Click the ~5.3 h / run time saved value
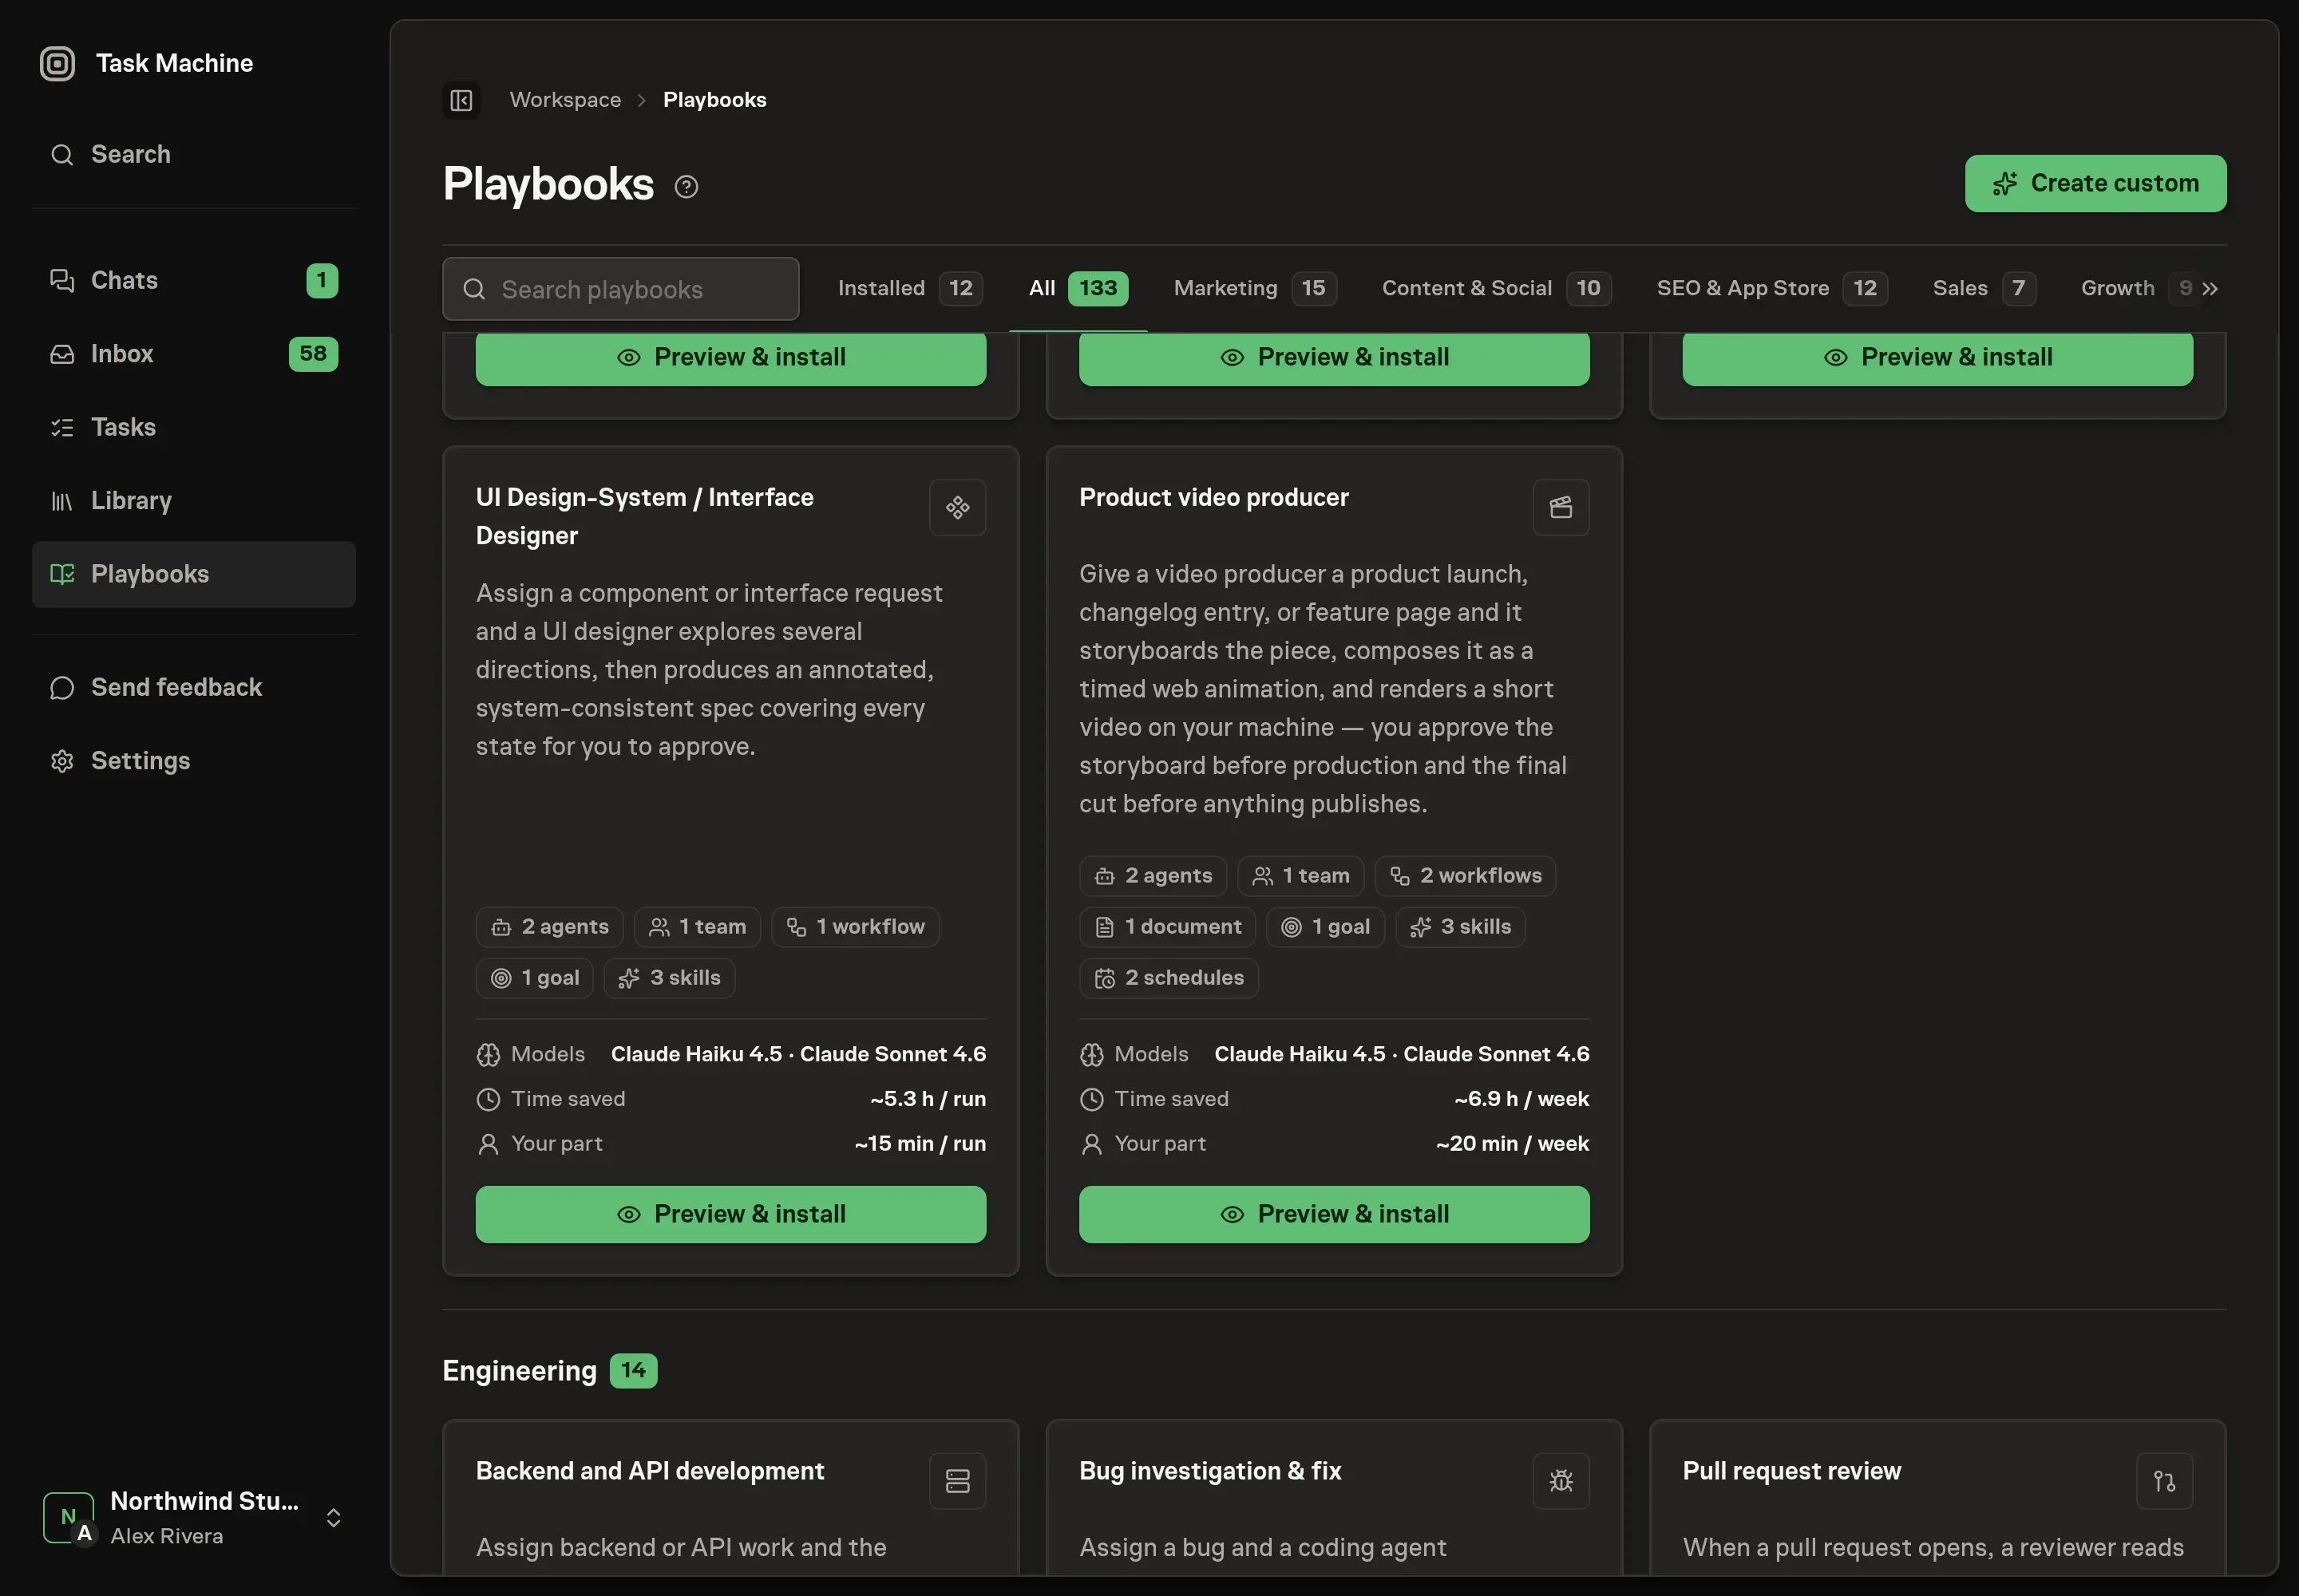This screenshot has height=1596, width=2299. click(928, 1099)
